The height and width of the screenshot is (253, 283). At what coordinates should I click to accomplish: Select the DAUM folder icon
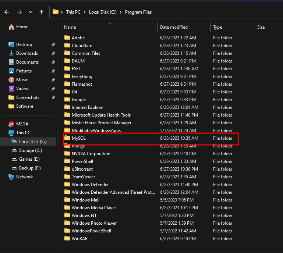click(x=67, y=61)
